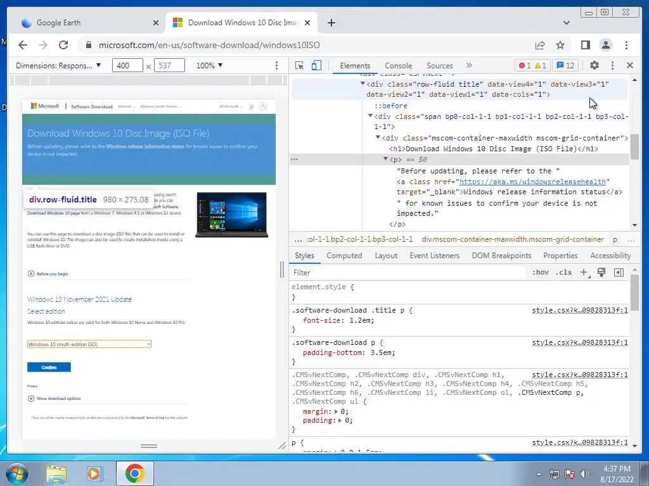Toggle the .cls classes button
Screen dimensions: 649x486
coord(563,272)
